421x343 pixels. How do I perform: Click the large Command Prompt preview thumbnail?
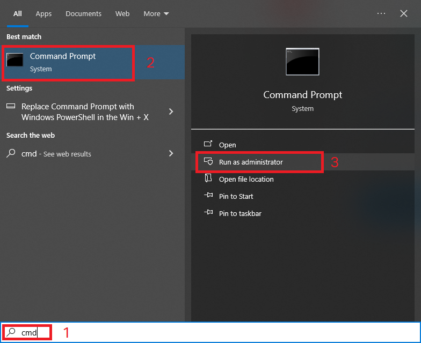[x=303, y=62]
